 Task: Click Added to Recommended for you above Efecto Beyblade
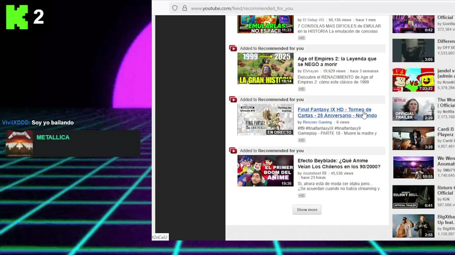(x=272, y=151)
